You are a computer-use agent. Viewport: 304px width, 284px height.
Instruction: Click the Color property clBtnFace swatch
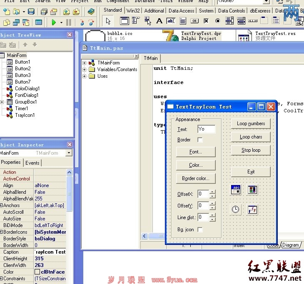click(x=37, y=272)
